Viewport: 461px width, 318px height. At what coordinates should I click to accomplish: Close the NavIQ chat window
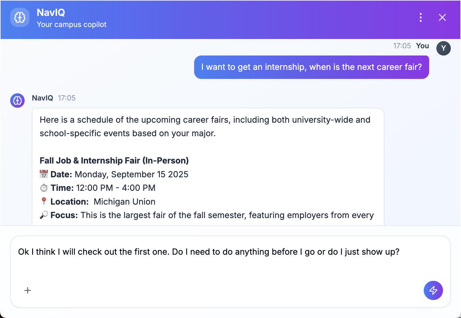[x=442, y=17]
